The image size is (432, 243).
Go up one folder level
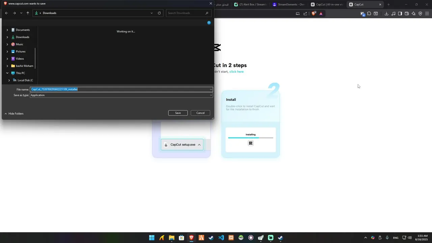click(x=28, y=13)
